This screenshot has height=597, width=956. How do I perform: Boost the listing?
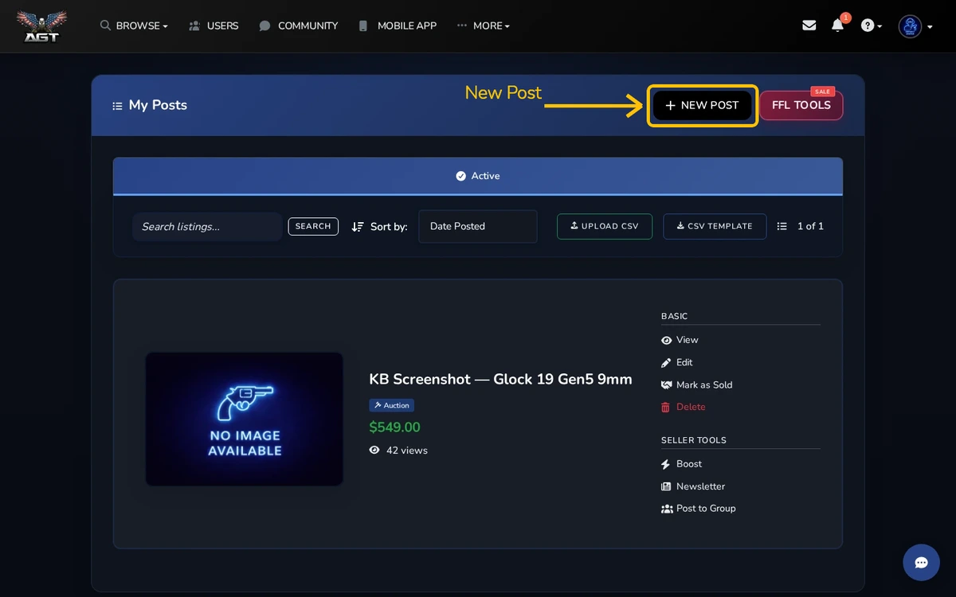pos(682,464)
